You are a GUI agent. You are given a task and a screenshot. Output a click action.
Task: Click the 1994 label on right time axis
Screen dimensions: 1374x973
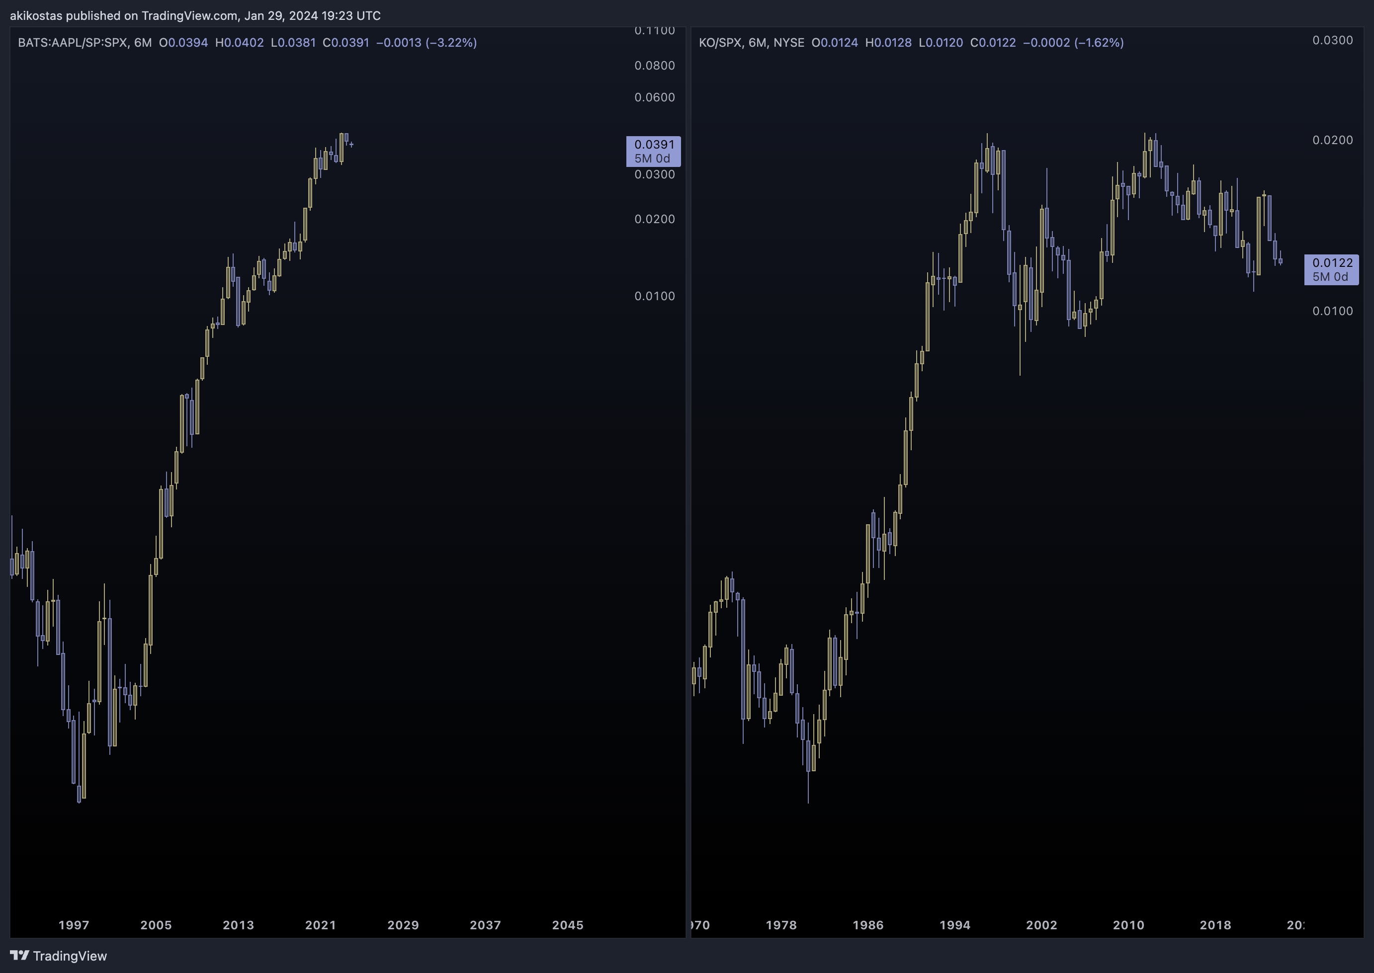tap(954, 924)
